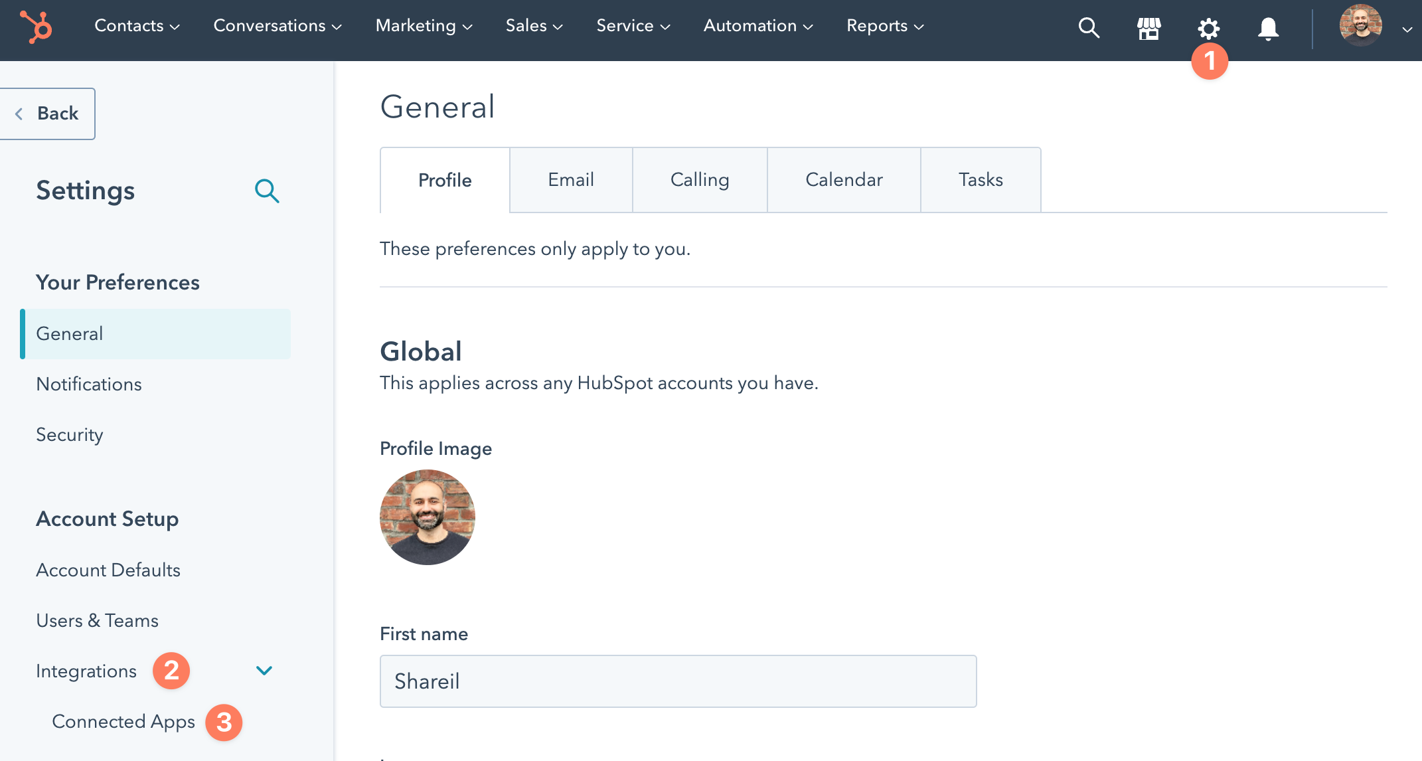The height and width of the screenshot is (761, 1422).
Task: Click the Back button
Action: (48, 114)
